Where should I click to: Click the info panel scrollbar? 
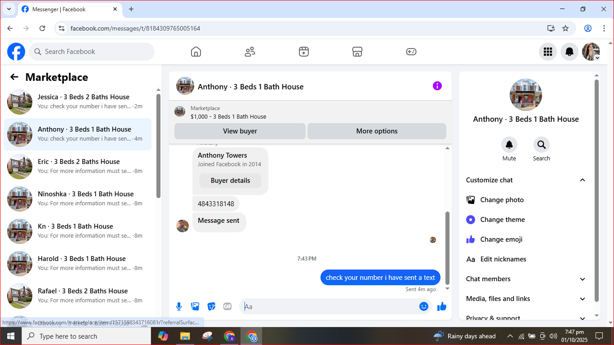[597, 191]
